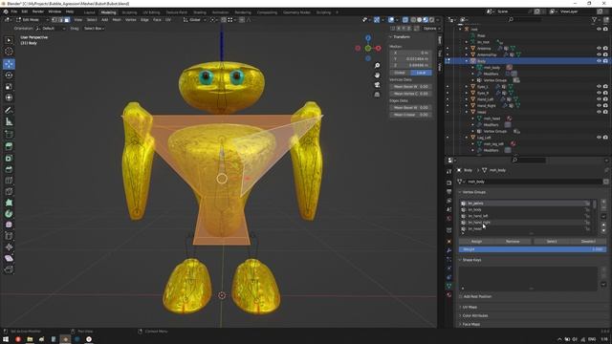The image size is (612, 344).
Task: Select the Poly Build tool
Action: point(9,203)
